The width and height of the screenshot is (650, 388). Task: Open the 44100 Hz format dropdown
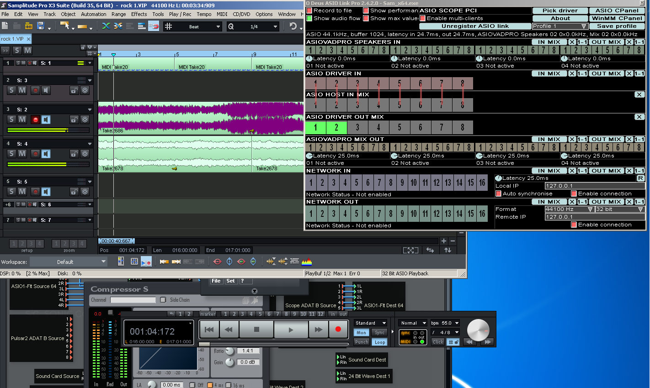569,209
